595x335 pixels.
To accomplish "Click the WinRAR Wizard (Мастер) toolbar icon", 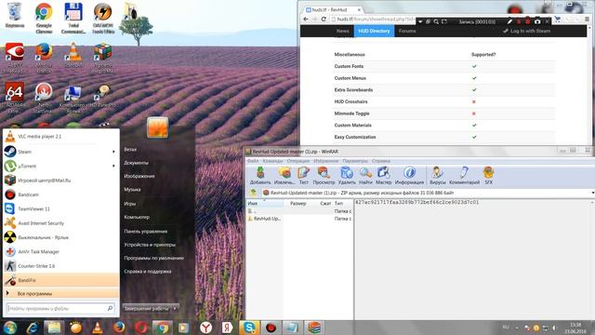I will coord(383,176).
